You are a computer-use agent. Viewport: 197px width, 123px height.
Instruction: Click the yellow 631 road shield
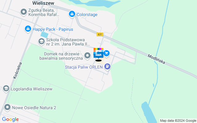point(100,34)
